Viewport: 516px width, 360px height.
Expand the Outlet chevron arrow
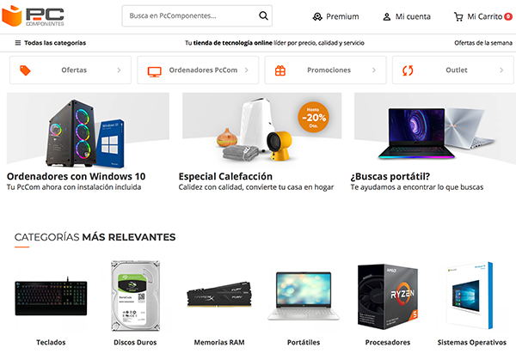click(x=501, y=70)
